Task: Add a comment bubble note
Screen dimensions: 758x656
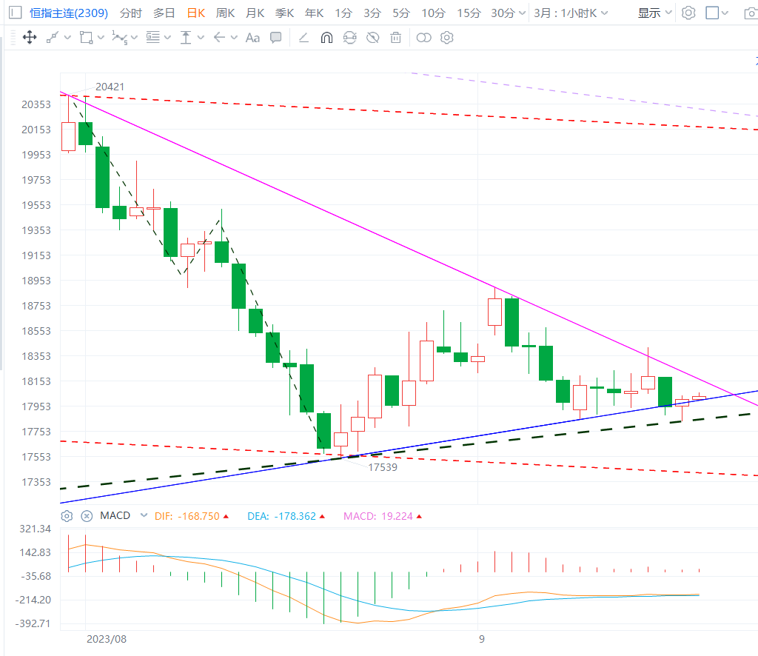Action: pyautogui.click(x=276, y=37)
